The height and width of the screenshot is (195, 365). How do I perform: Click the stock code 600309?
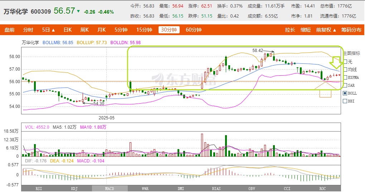pyautogui.click(x=41, y=11)
